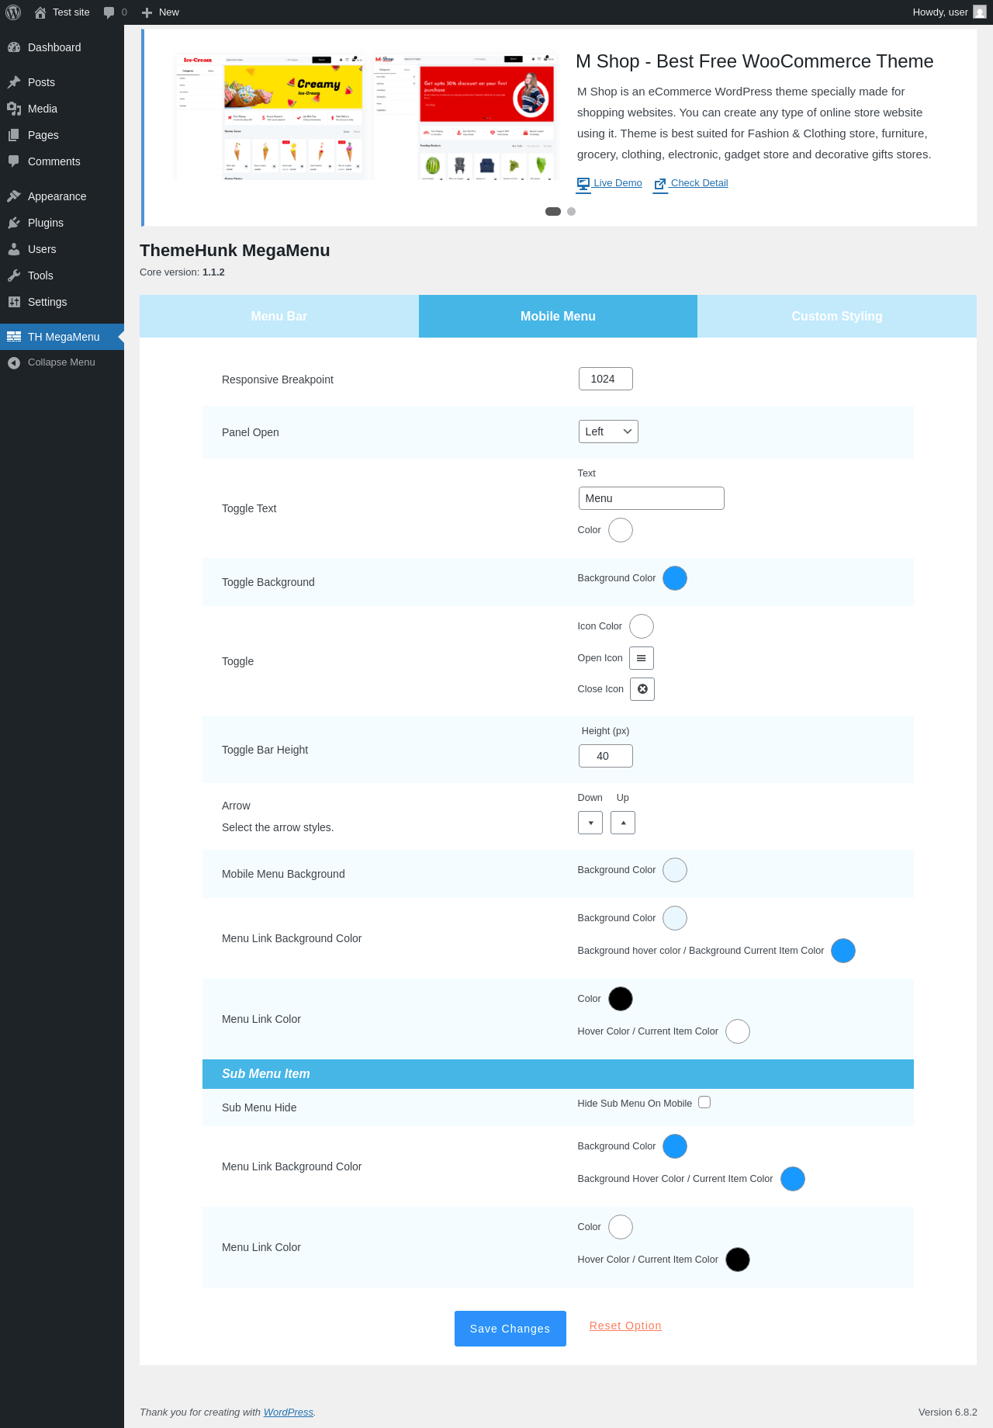Click the TH MegaMenu grid icon
Screen dimensions: 993x1428
point(14,337)
